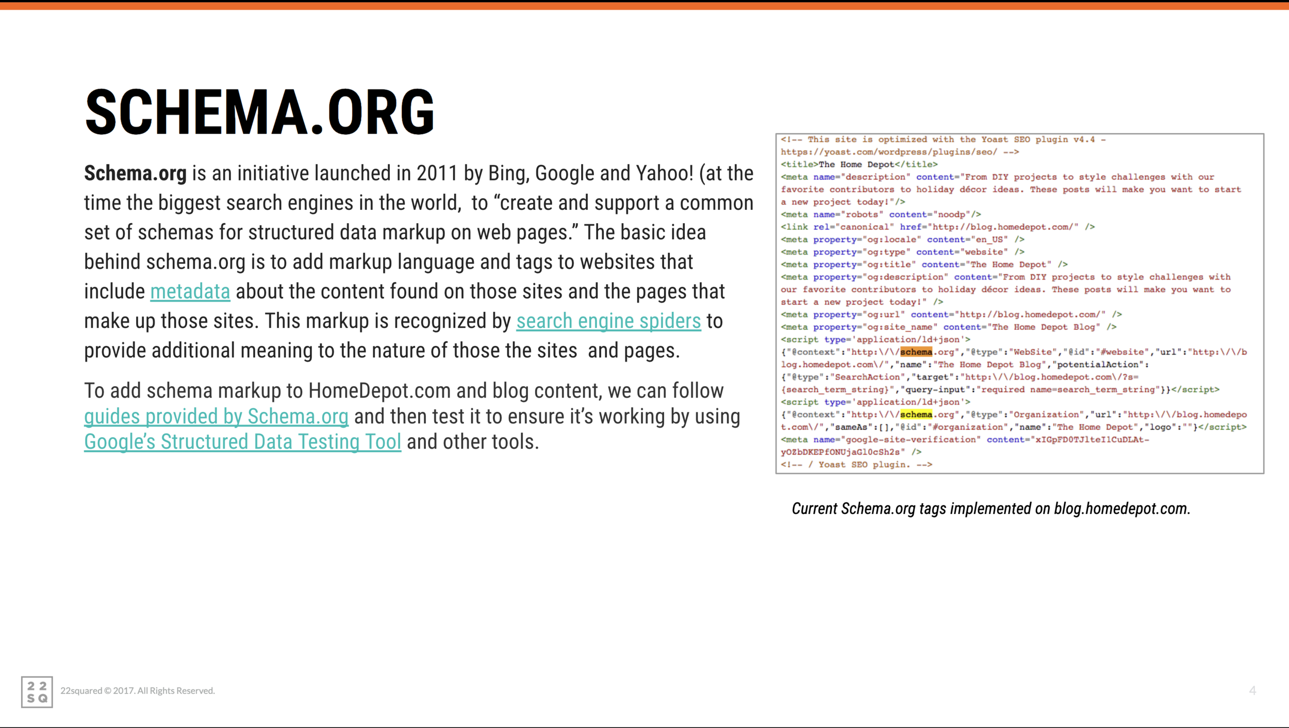Click the og:locale meta property line
1289x728 pixels.
[902, 240]
